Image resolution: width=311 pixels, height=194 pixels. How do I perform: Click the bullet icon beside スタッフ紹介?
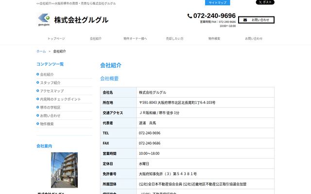click(x=38, y=82)
